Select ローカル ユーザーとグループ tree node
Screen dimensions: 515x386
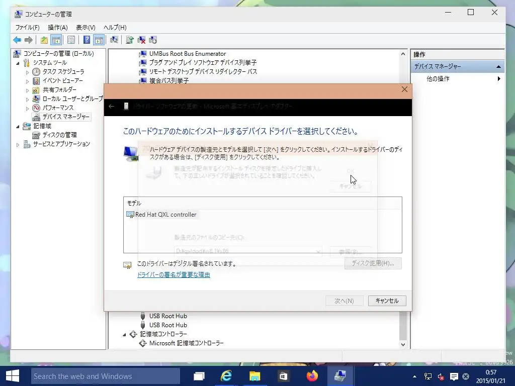click(73, 99)
